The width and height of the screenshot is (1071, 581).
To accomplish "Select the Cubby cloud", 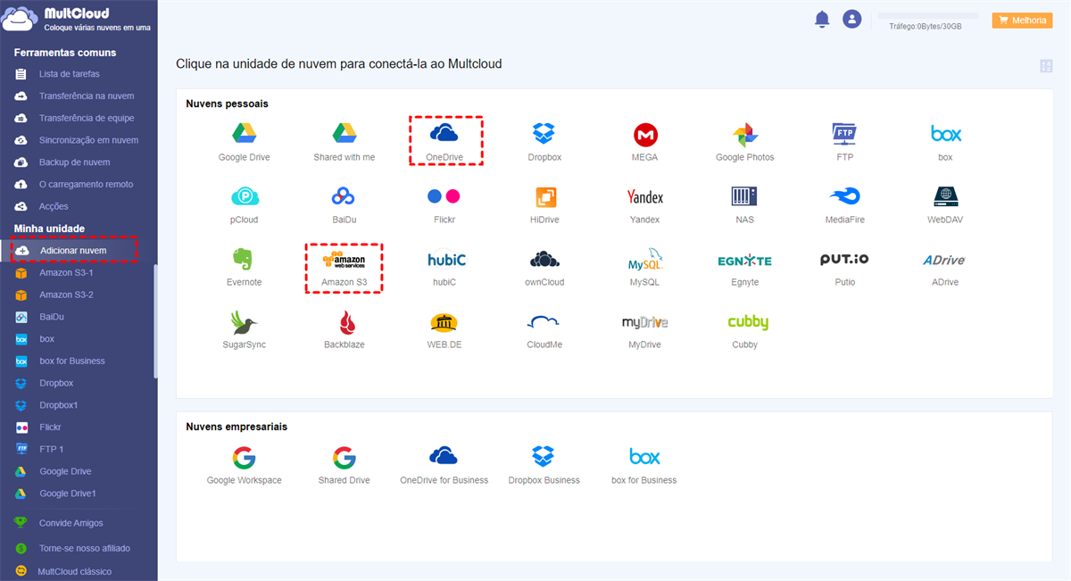I will tap(745, 329).
